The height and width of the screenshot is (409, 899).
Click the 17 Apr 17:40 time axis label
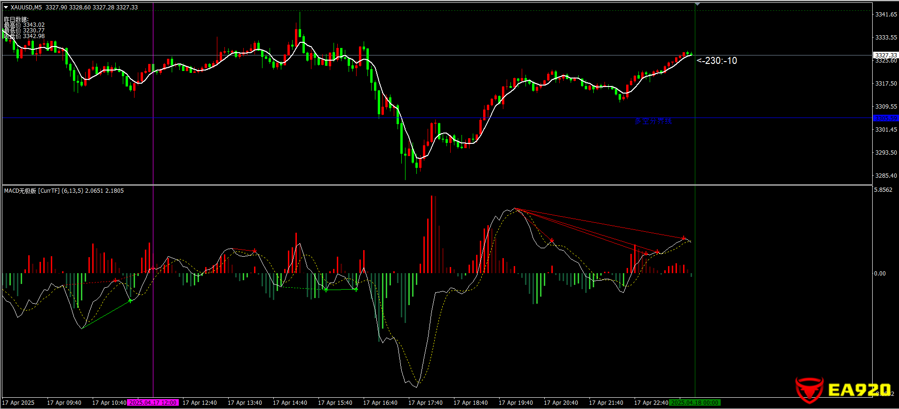(425, 403)
